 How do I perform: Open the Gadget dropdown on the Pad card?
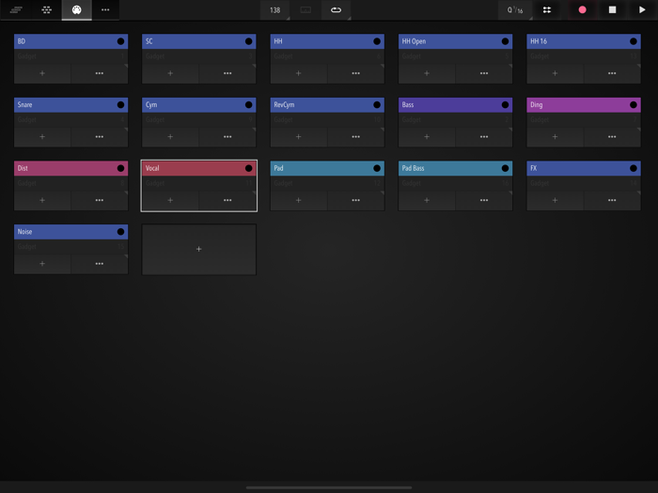(x=327, y=183)
